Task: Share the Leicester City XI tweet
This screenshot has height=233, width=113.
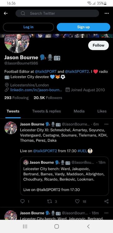Action: 106,201
